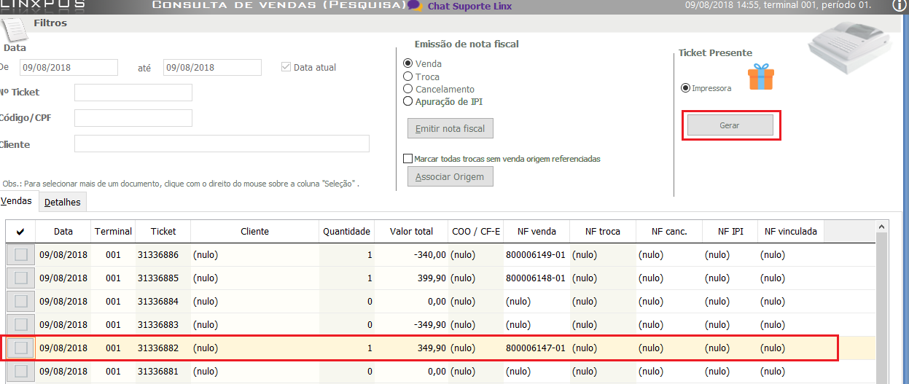This screenshot has width=909, height=384.
Task: Sort table by Valor total column header
Action: coord(413,232)
